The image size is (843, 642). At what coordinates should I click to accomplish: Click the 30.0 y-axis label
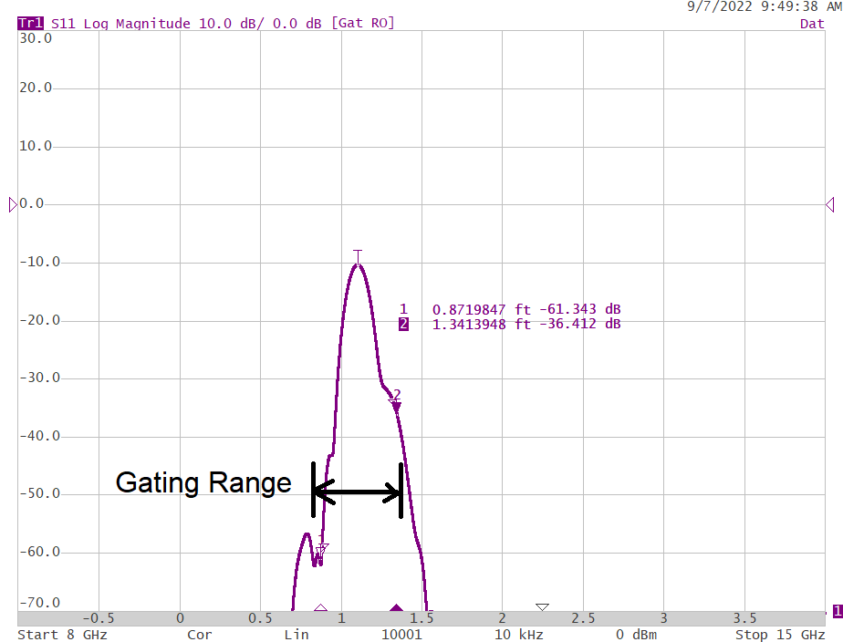click(36, 38)
